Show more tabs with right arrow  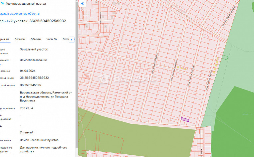[72, 40]
